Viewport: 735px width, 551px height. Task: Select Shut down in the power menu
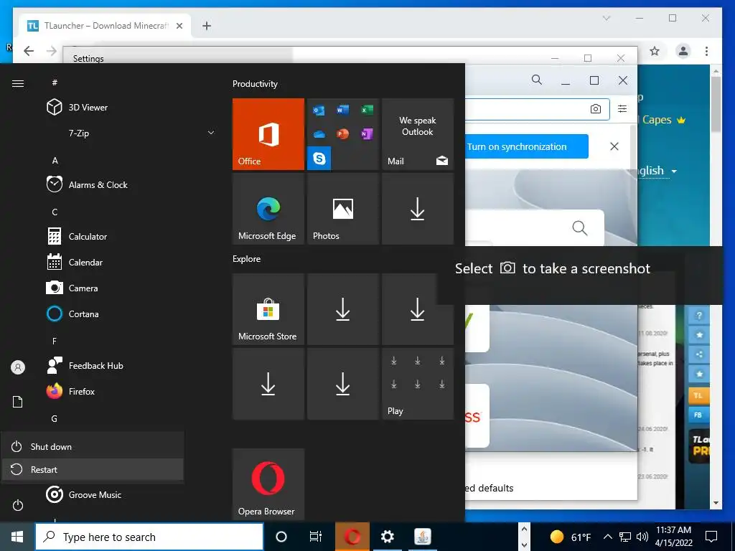93,446
